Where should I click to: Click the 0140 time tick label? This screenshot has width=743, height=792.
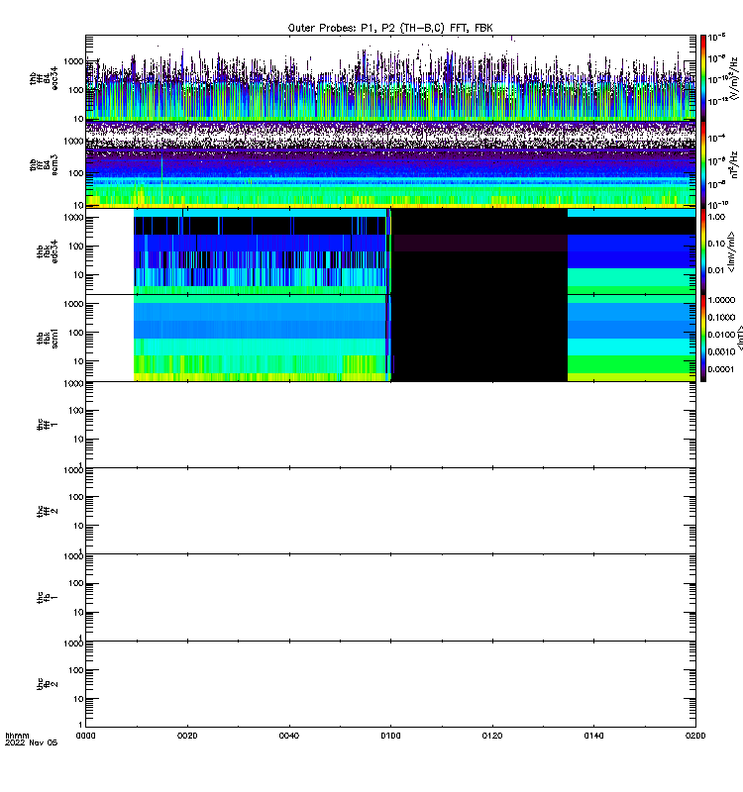click(593, 736)
